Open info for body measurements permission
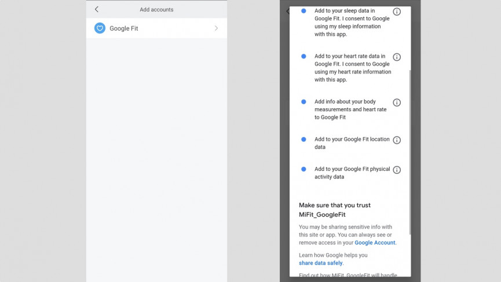 click(x=397, y=102)
